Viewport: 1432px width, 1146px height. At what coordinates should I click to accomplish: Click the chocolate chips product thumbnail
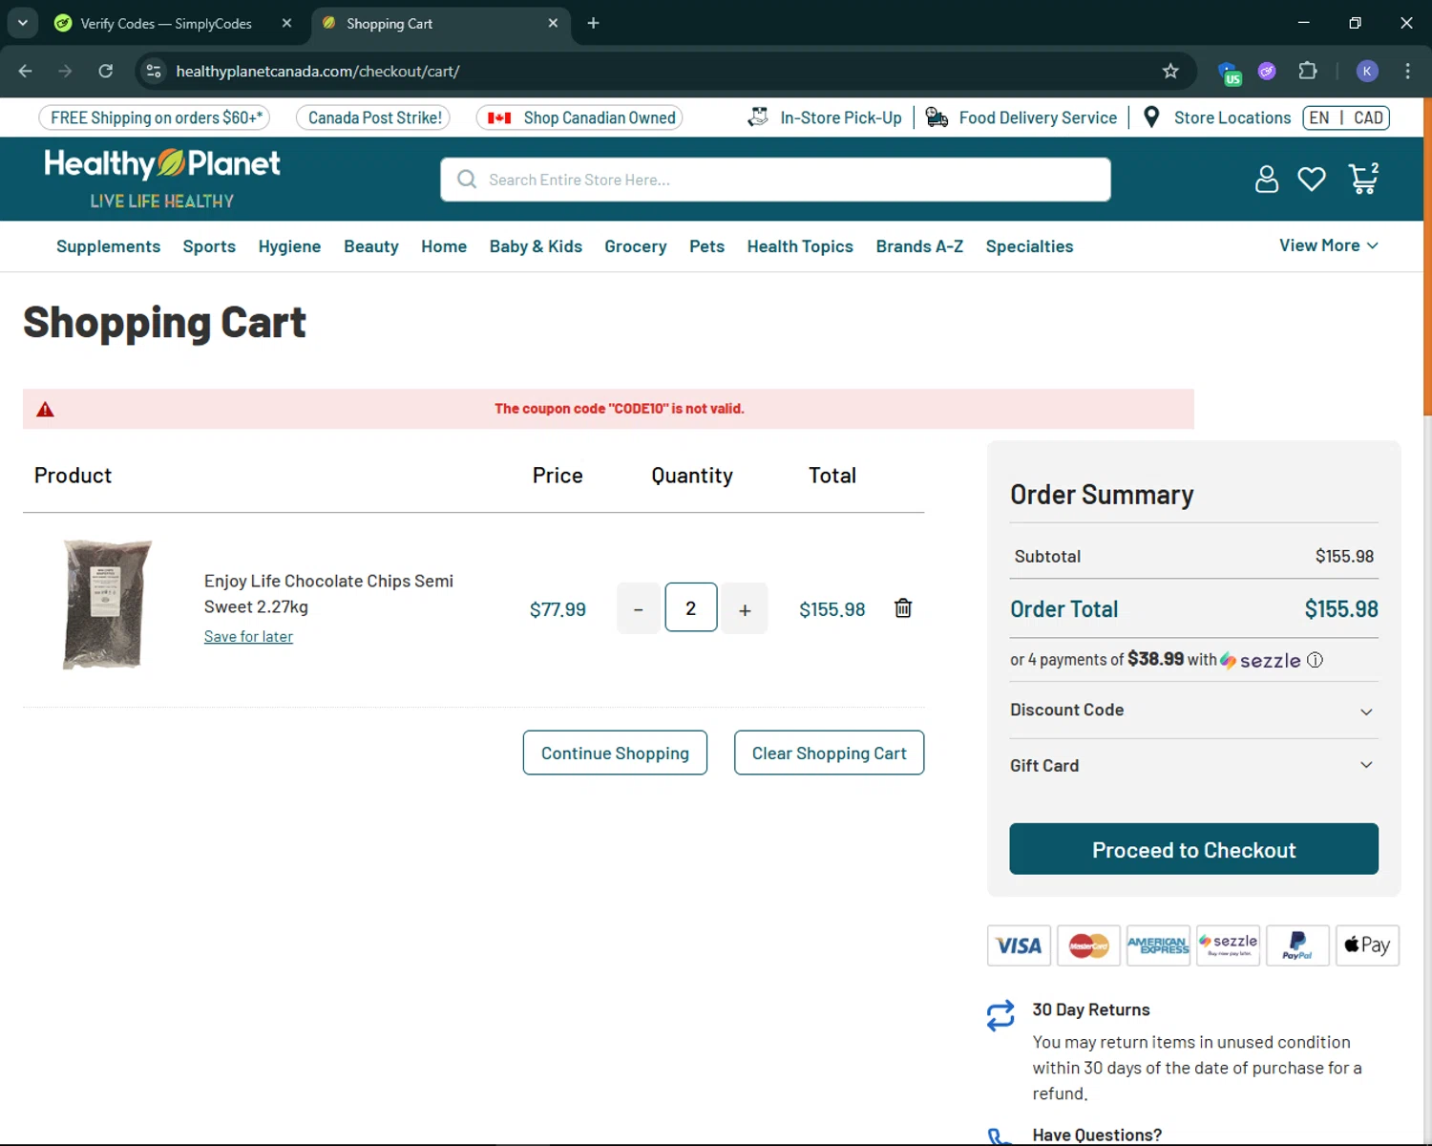point(107,605)
